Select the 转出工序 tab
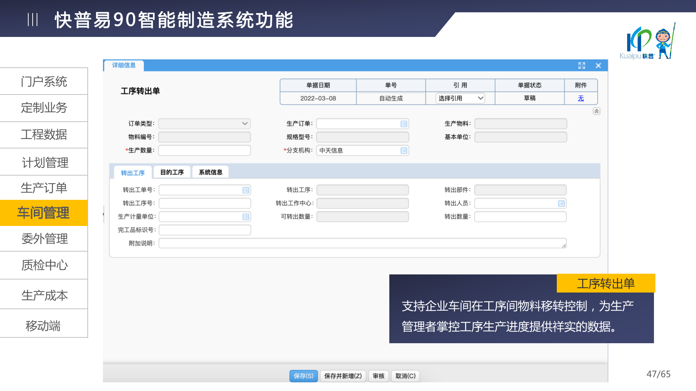The width and height of the screenshot is (696, 391). (x=133, y=173)
